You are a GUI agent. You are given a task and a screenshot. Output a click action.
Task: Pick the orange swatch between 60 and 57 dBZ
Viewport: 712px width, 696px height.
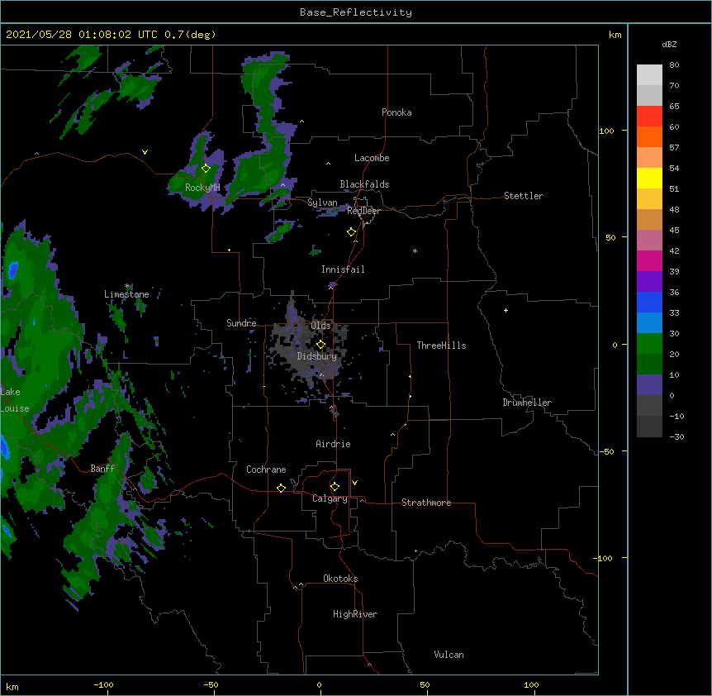(x=649, y=136)
